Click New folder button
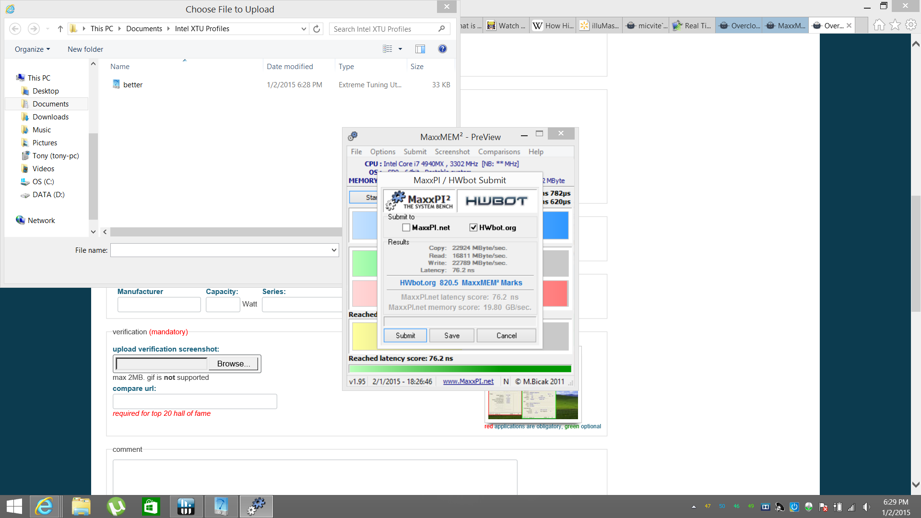This screenshot has width=921, height=518. pos(85,49)
